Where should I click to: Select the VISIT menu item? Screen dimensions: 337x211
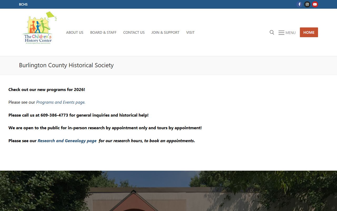(x=190, y=32)
